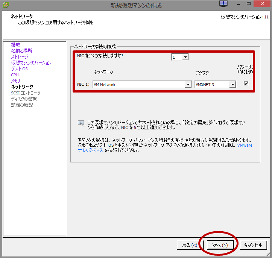Click the monitor icon in title bar

(x=223, y=4)
